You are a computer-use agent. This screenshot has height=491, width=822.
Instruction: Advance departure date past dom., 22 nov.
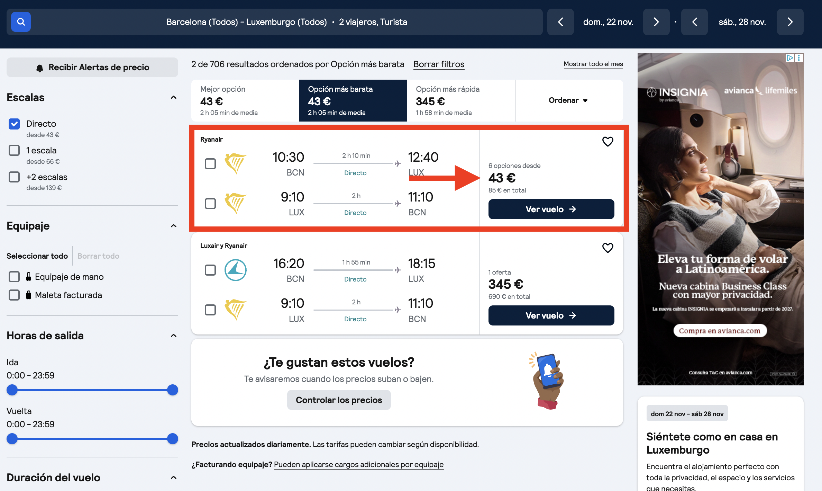pyautogui.click(x=656, y=22)
